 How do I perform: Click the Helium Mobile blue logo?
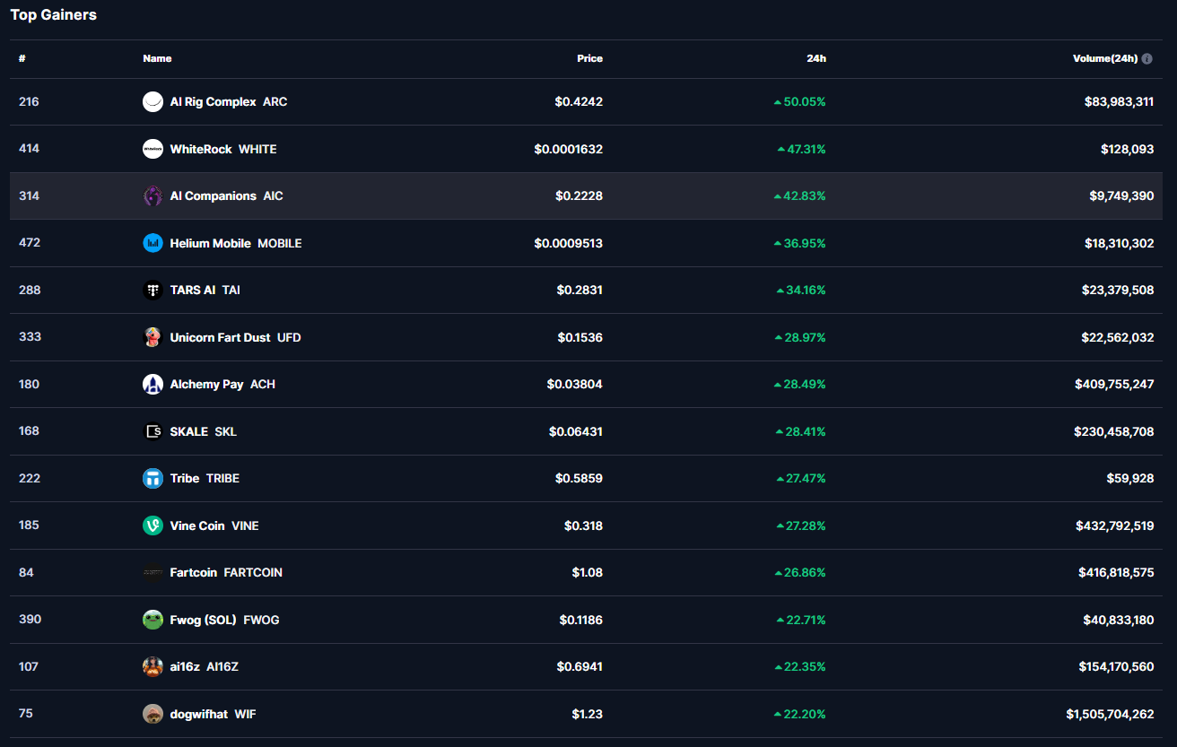pos(153,243)
